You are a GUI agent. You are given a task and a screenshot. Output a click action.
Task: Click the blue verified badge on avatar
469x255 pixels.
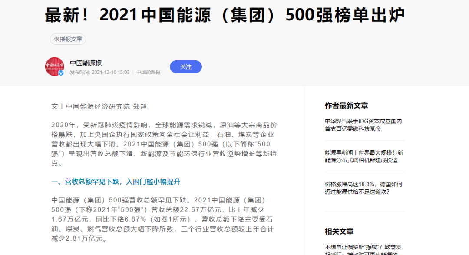(61, 73)
